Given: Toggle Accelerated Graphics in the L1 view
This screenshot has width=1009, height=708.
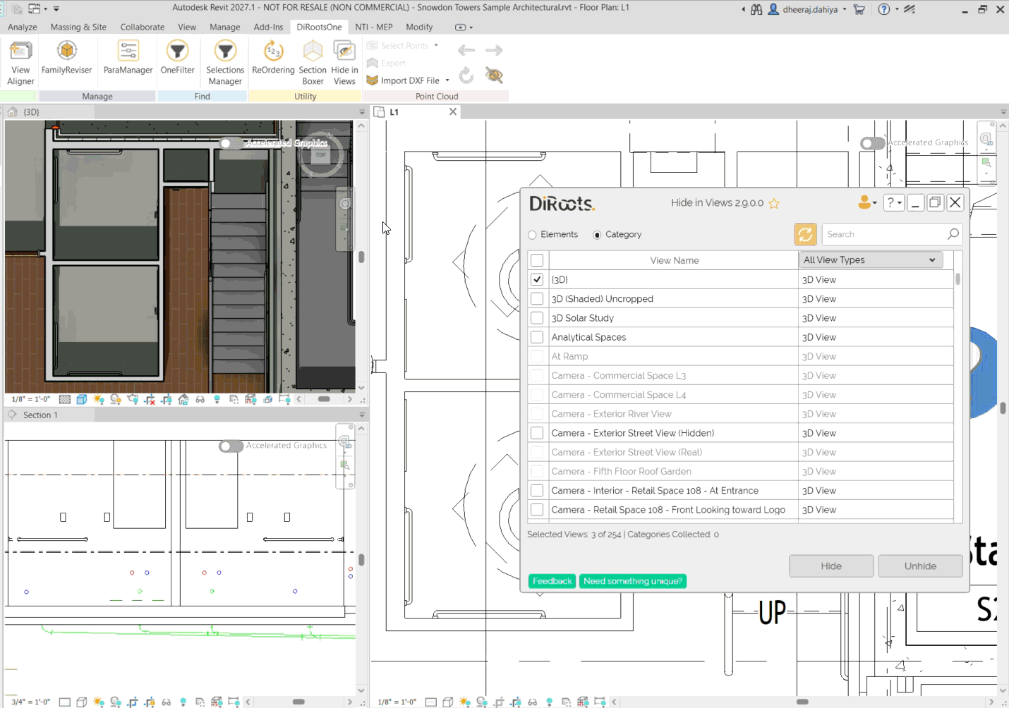Looking at the screenshot, I should [872, 143].
